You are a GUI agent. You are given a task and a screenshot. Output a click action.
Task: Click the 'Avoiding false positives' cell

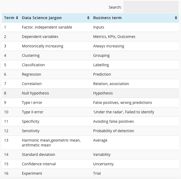[113, 121]
